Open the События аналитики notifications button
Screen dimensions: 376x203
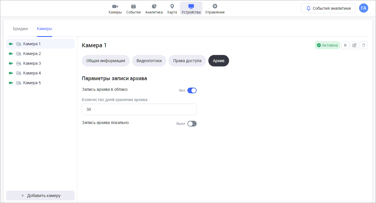coord(328,8)
